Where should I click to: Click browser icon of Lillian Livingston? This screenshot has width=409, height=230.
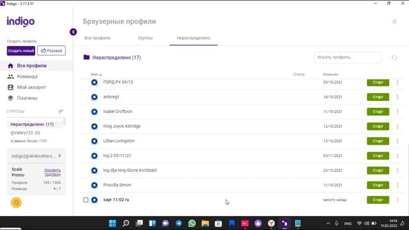(94, 141)
